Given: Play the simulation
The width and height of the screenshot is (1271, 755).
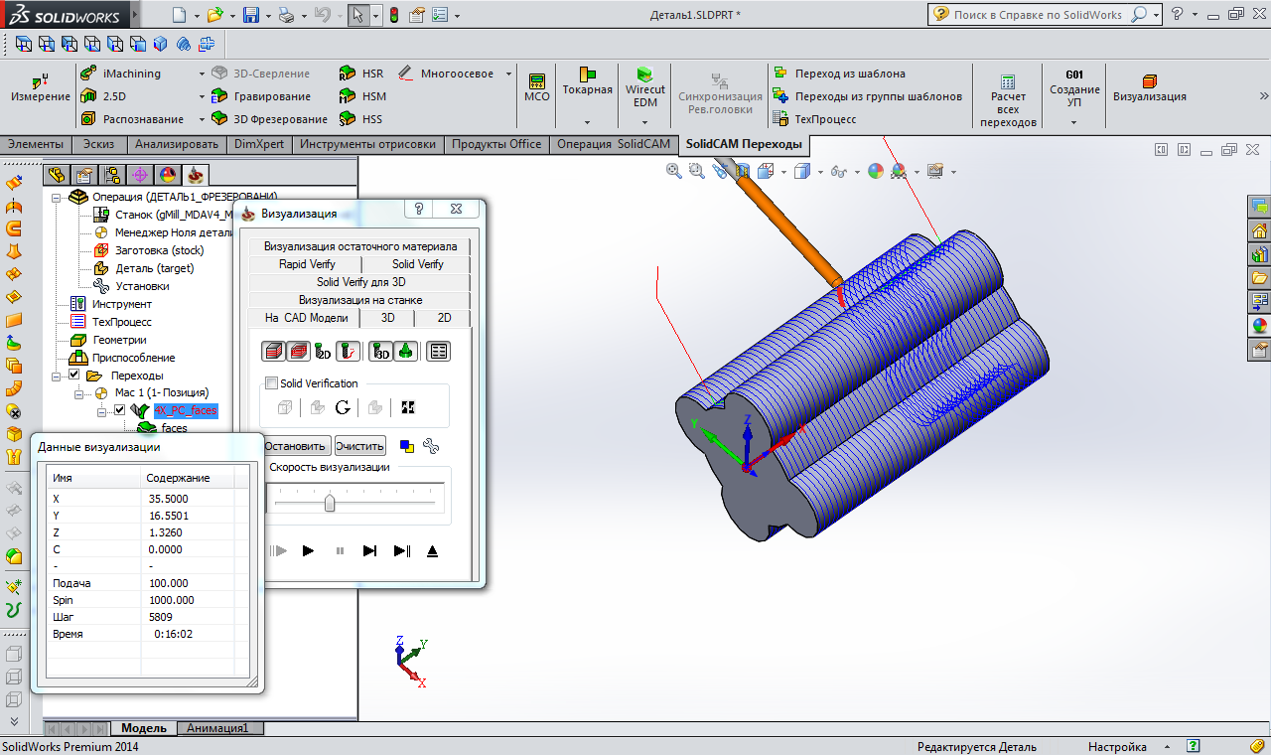Looking at the screenshot, I should pyautogui.click(x=308, y=550).
